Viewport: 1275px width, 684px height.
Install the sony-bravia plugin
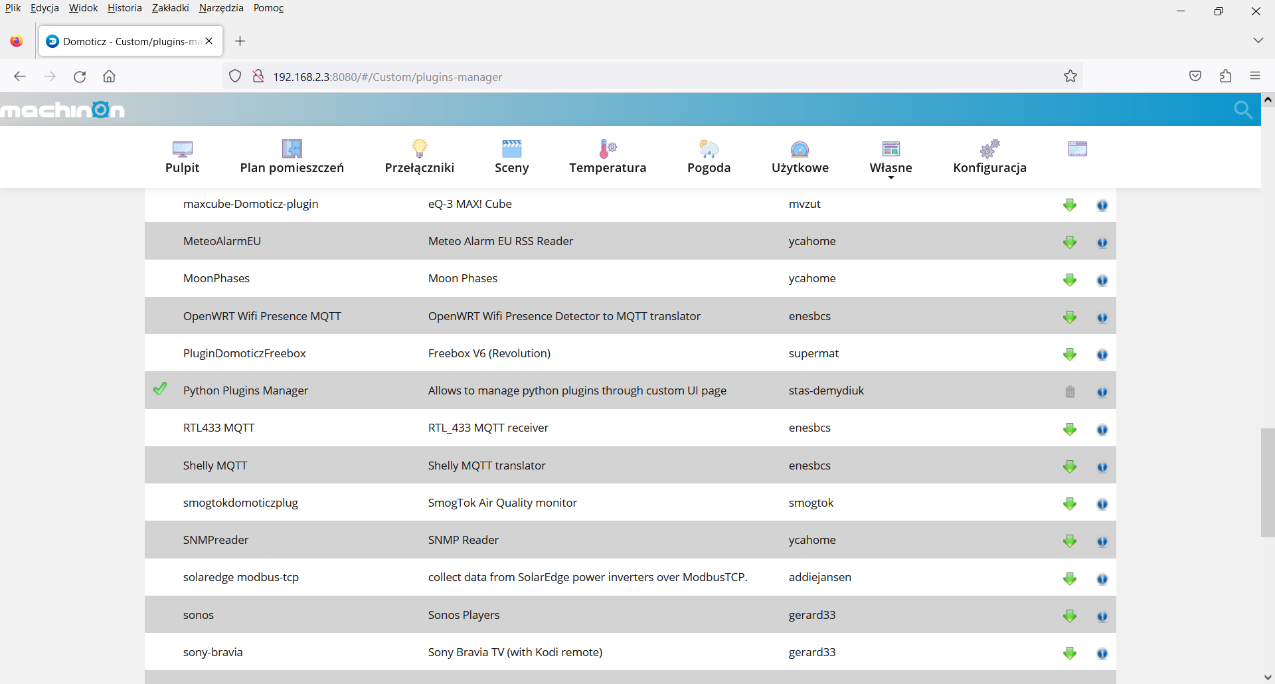click(x=1069, y=653)
